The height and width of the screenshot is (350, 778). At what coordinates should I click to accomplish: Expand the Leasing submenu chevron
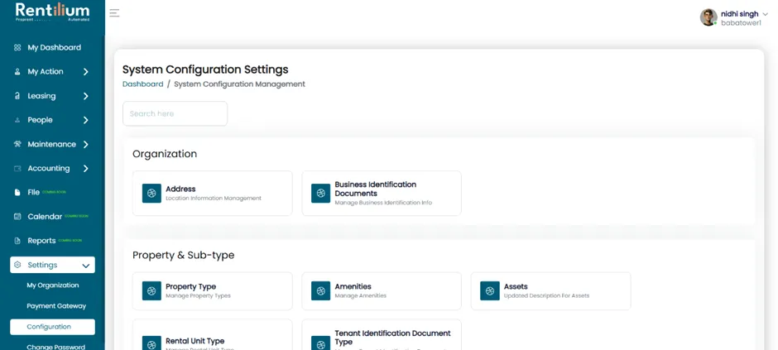coord(86,96)
